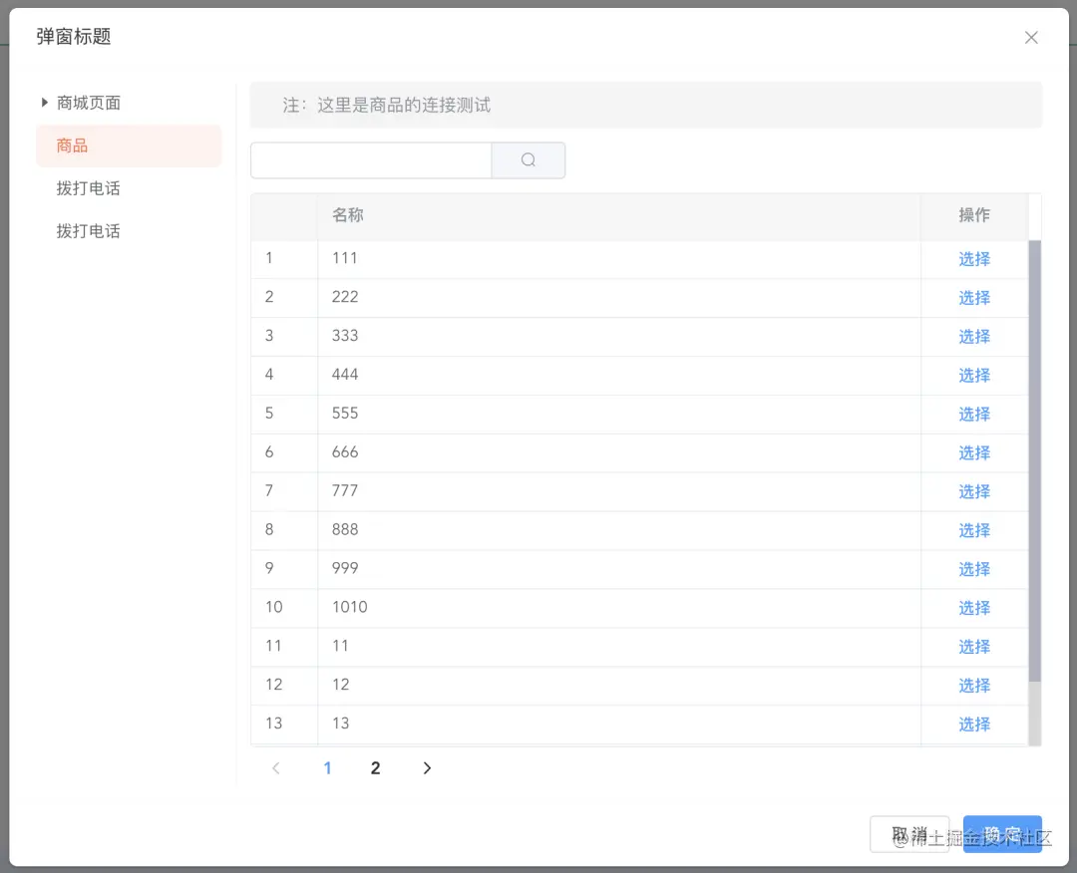1077x873 pixels.
Task: Click the table's vertical scrollbar thumb
Action: coord(1034,460)
